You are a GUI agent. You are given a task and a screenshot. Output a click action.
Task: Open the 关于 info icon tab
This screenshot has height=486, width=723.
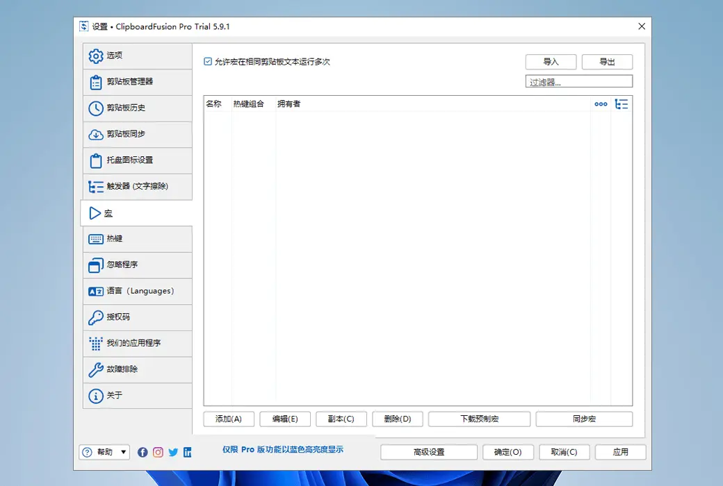[x=138, y=396]
